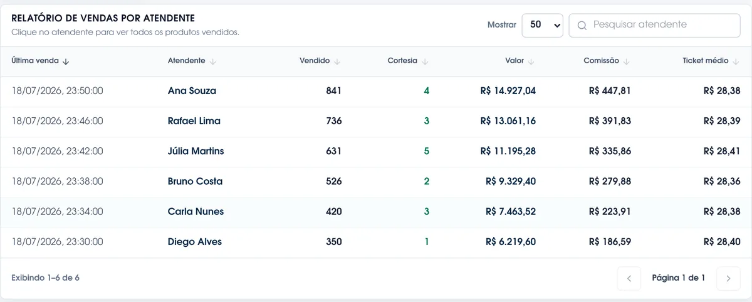Click sort arrow beside Cortesia column

point(425,61)
